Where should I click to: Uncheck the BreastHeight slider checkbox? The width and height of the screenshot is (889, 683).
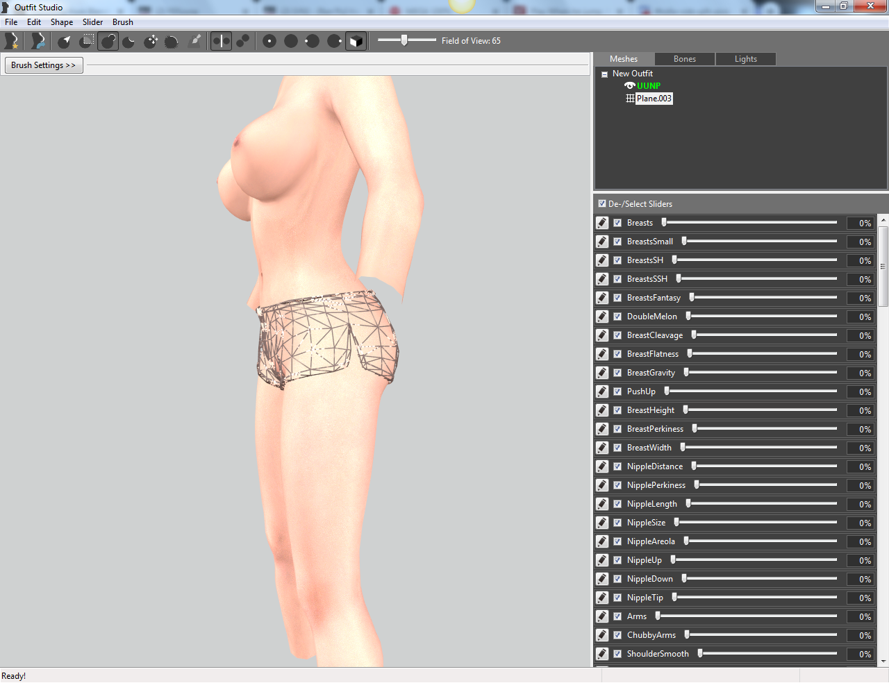617,410
